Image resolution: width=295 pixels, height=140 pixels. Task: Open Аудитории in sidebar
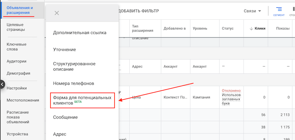click(x=17, y=61)
